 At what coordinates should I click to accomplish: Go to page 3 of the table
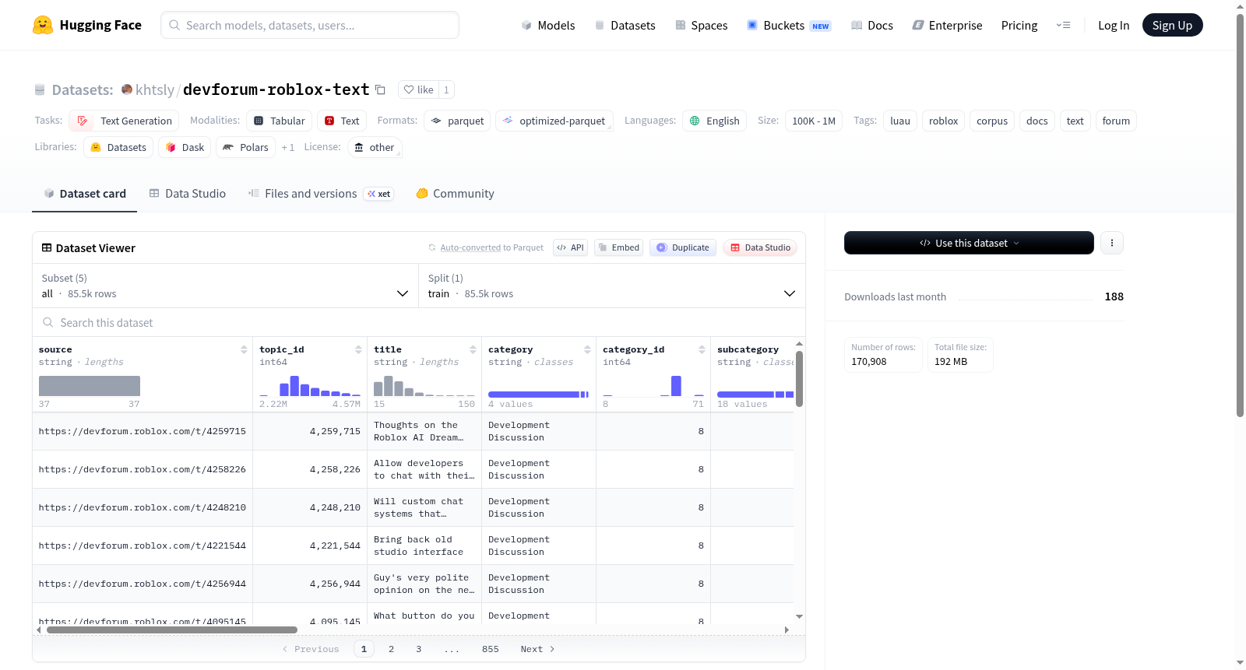click(418, 649)
